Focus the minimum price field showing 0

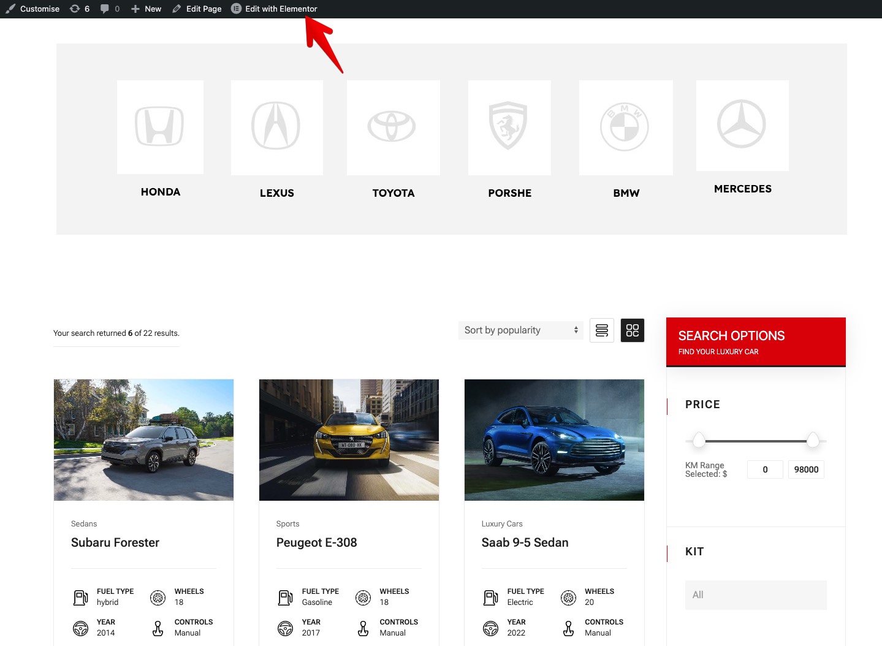click(x=765, y=469)
